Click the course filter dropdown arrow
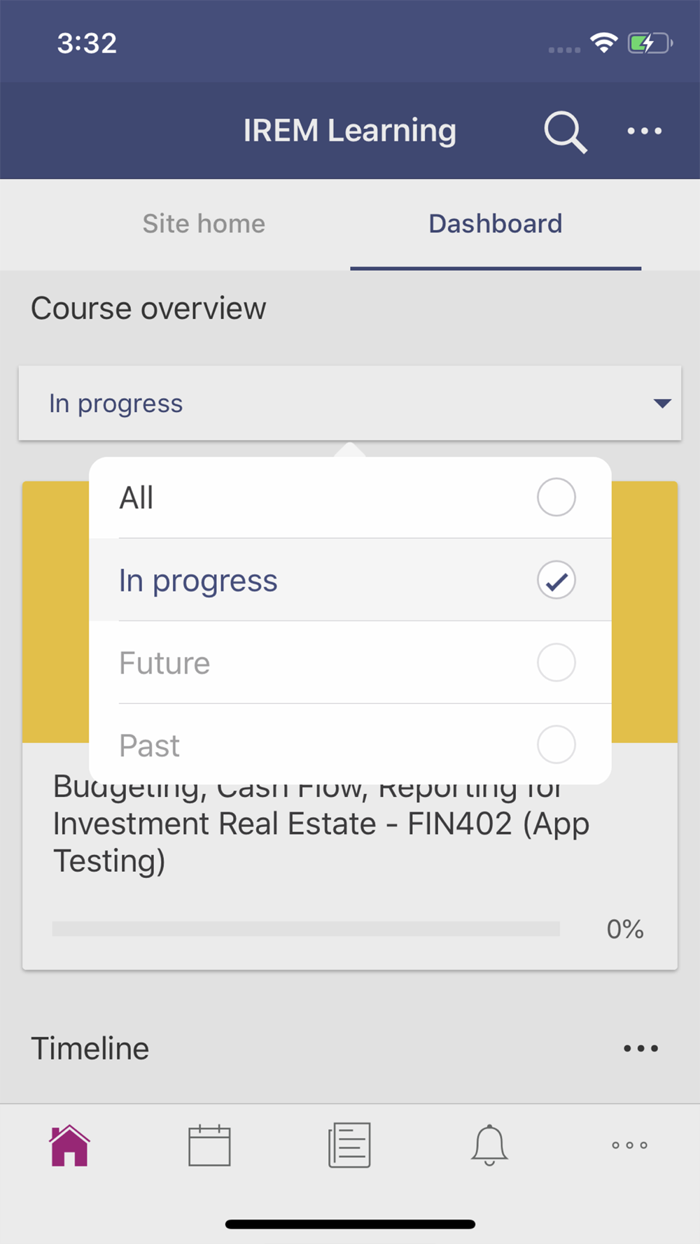 661,403
